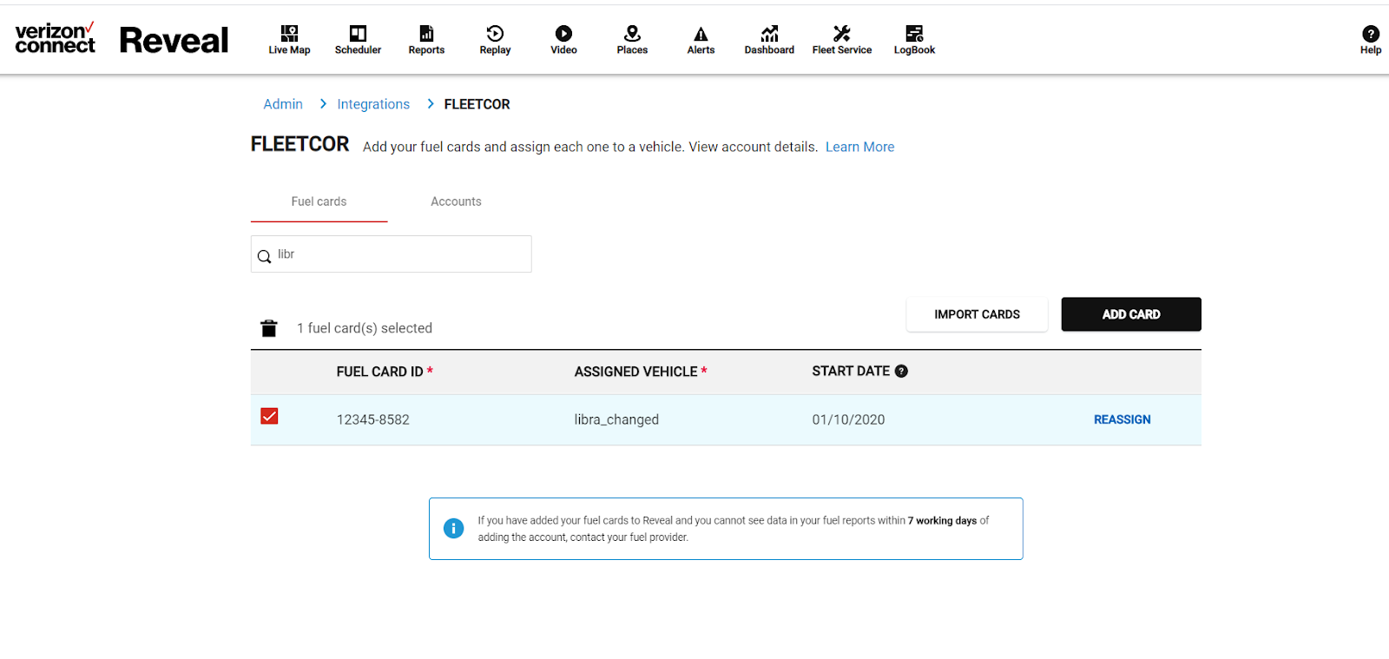1389x659 pixels.
Task: Open the Places section
Action: (x=632, y=40)
